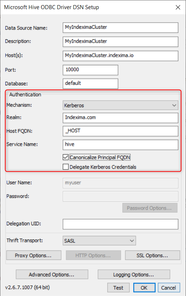Enable Delegate Kerberos Credentials checkbox
Screen dimensions: 186x296
click(66, 167)
